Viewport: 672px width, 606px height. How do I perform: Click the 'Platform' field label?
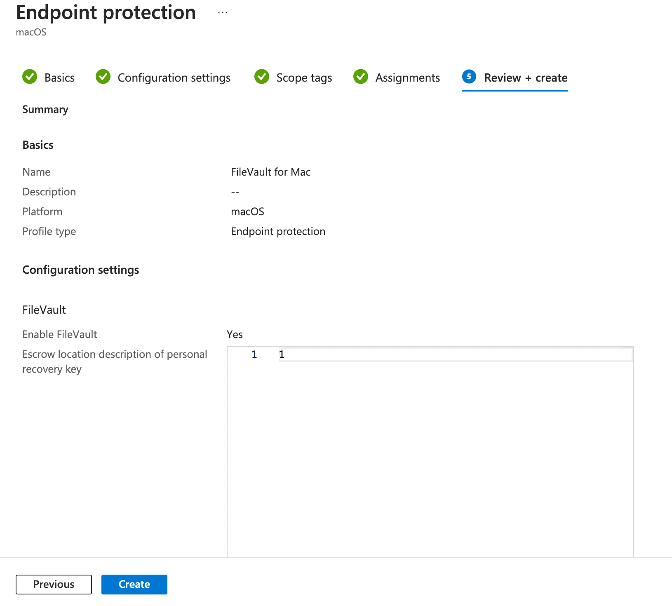[42, 211]
